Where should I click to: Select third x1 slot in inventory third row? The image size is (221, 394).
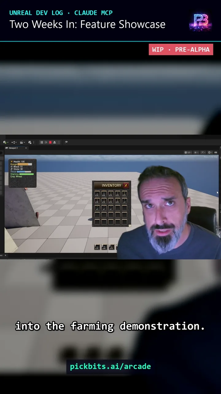110,208
